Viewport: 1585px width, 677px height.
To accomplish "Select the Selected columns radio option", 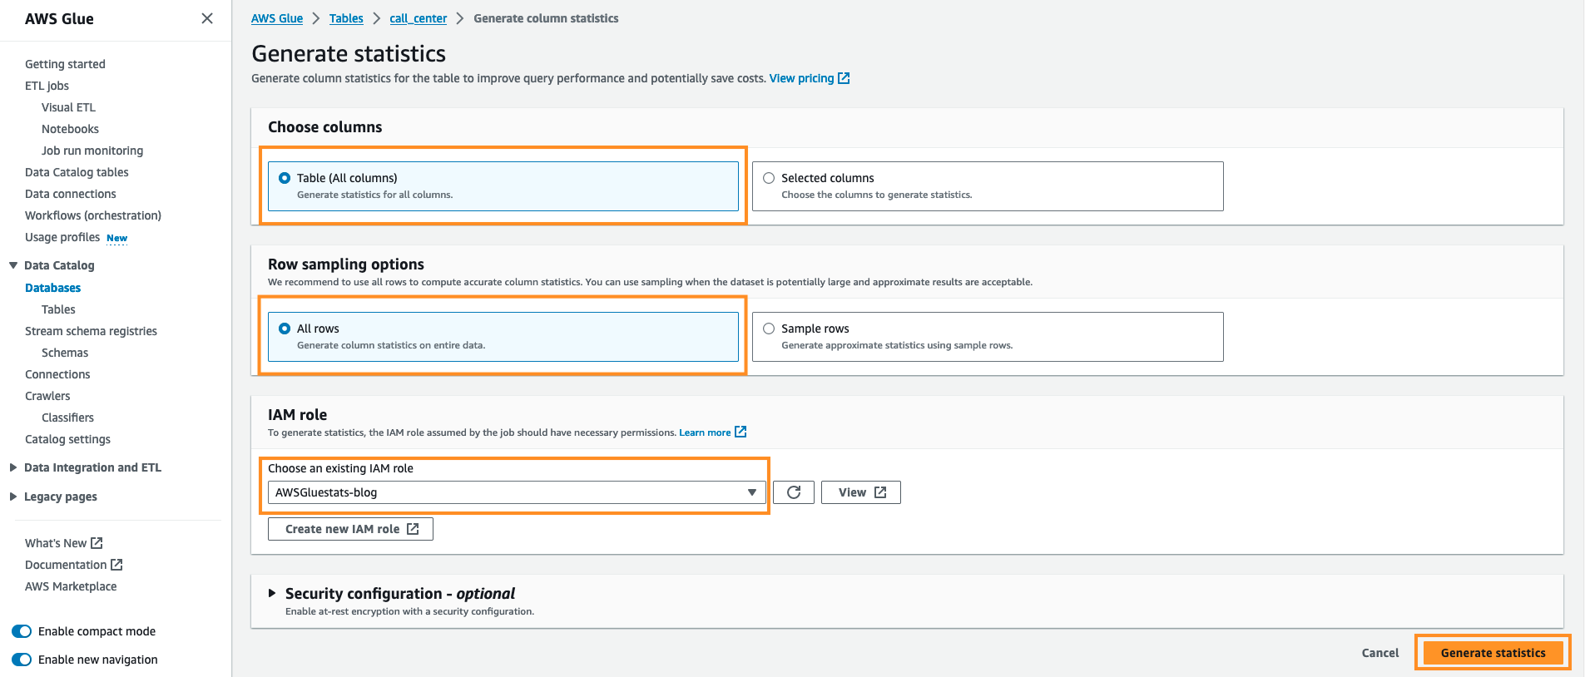I will pos(769,178).
